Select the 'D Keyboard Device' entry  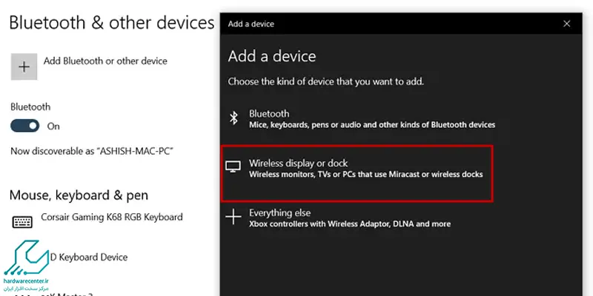pyautogui.click(x=89, y=257)
